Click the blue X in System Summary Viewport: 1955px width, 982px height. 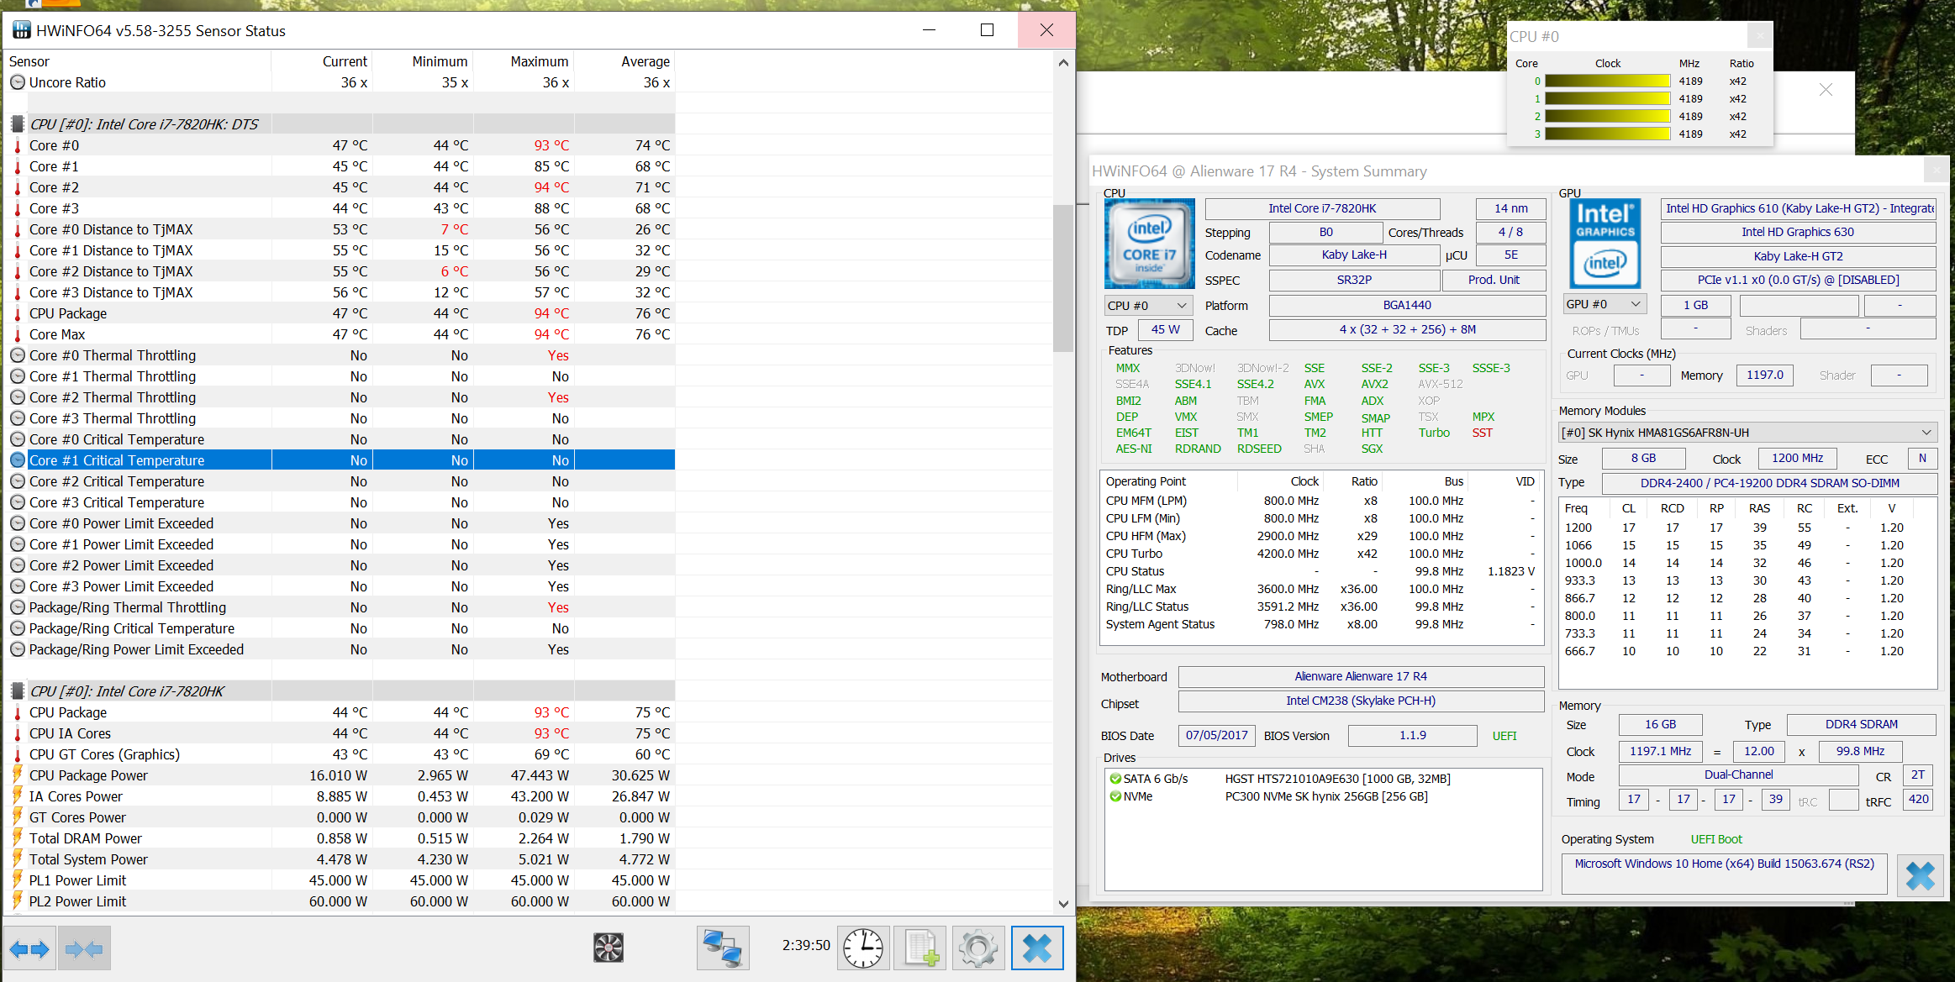(1920, 876)
